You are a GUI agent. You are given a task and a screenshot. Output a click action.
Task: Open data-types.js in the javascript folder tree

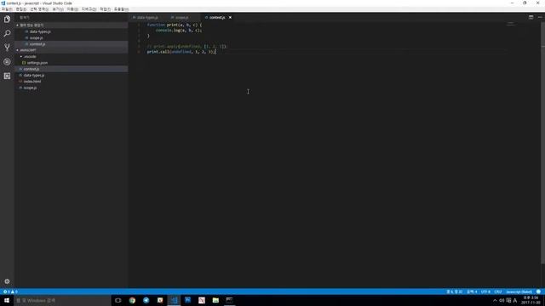click(x=34, y=76)
